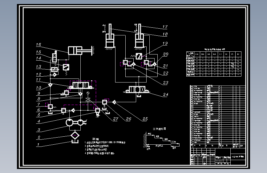Click the 工作循环图 diagram title
This screenshot has height=173, width=267.
coord(160,129)
